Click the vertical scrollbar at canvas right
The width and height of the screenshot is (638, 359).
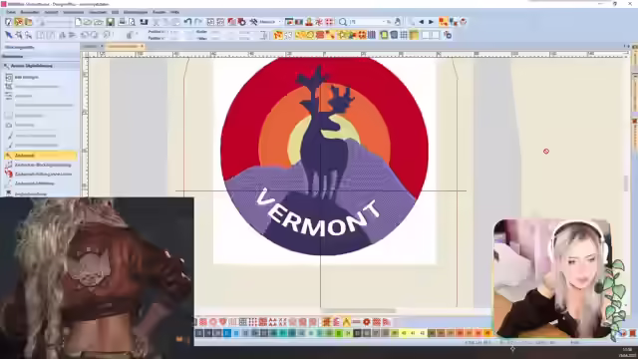click(x=626, y=183)
